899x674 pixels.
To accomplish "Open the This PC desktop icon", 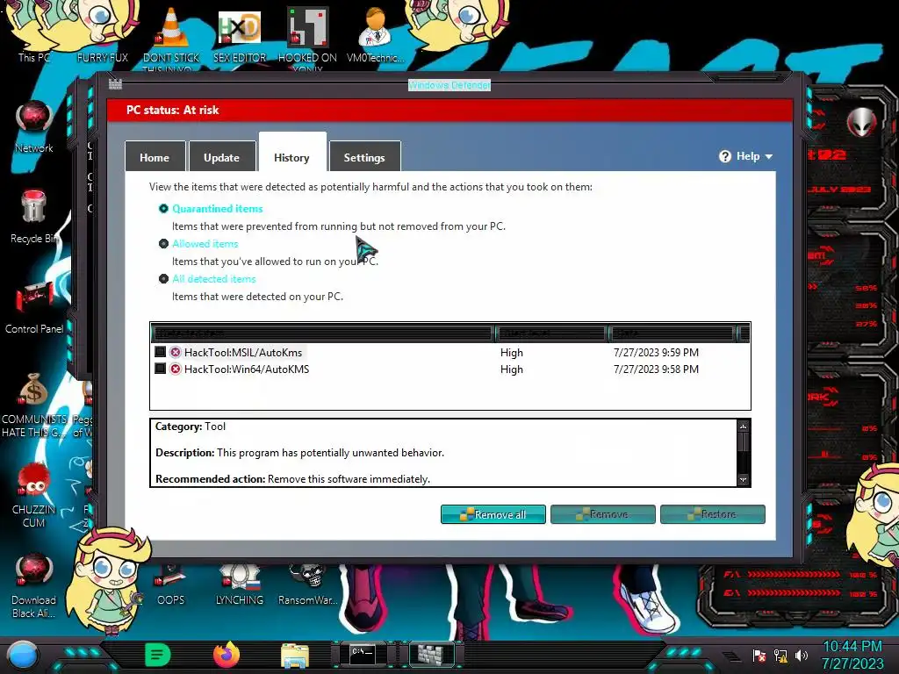I will point(34,34).
